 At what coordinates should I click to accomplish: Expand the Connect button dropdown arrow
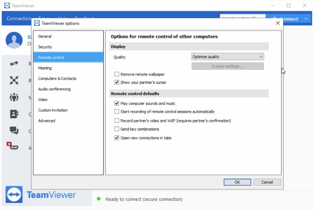[x=306, y=19]
